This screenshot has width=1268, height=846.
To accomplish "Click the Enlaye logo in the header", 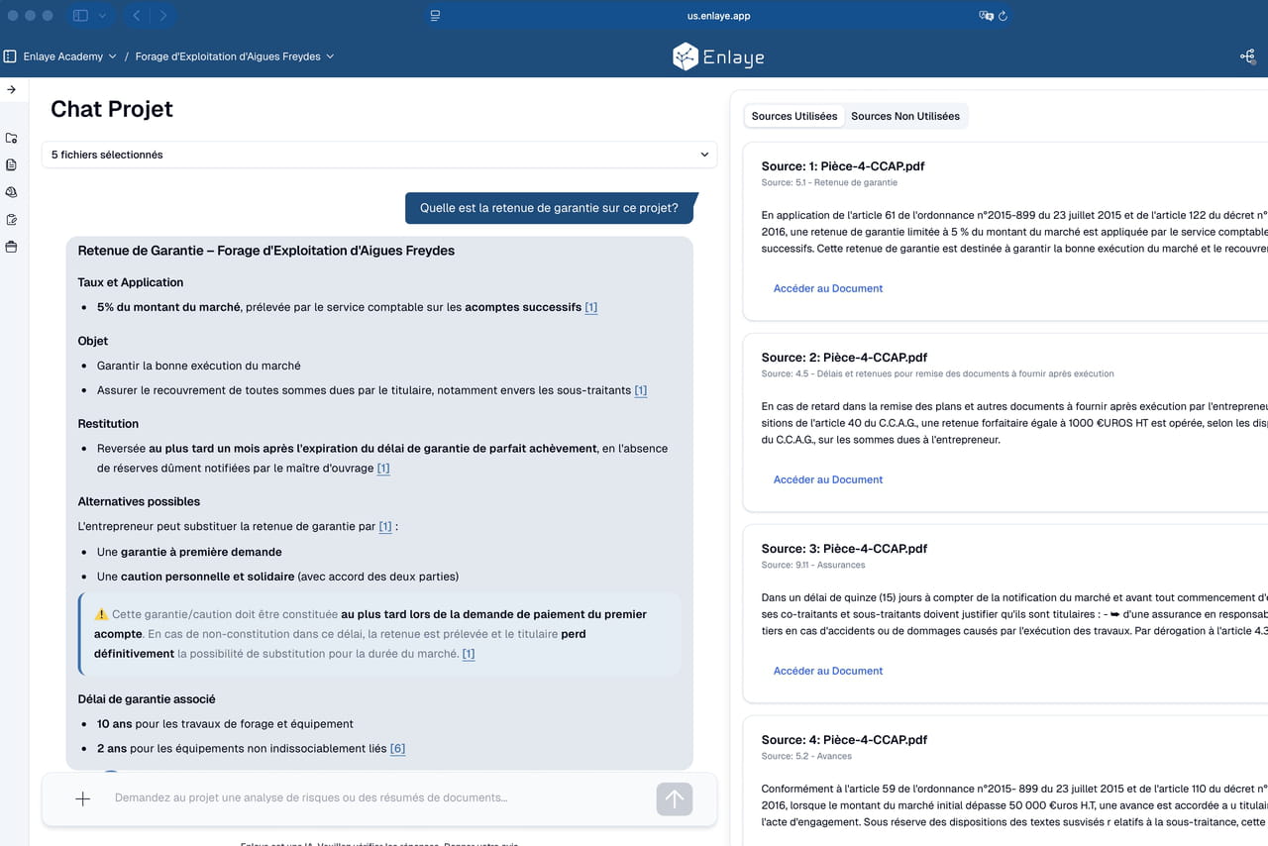I will click(x=718, y=56).
